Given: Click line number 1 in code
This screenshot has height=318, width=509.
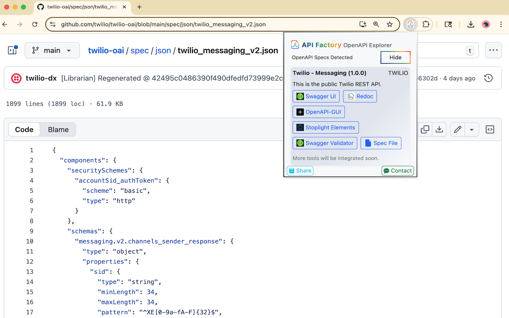Looking at the screenshot, I should click(31, 150).
